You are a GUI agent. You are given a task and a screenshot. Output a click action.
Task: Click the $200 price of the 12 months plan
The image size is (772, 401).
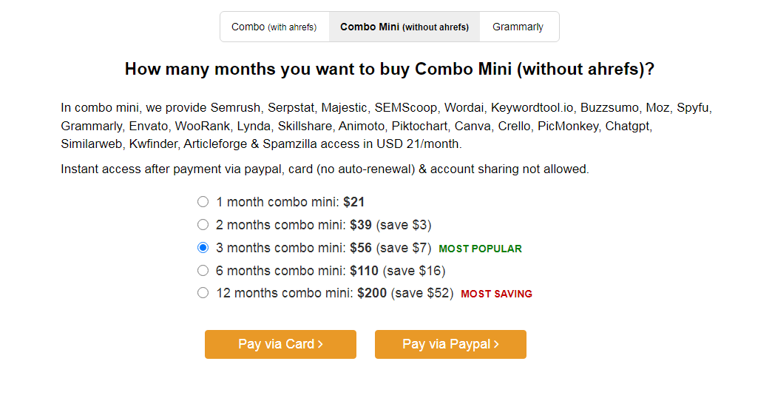(x=372, y=293)
